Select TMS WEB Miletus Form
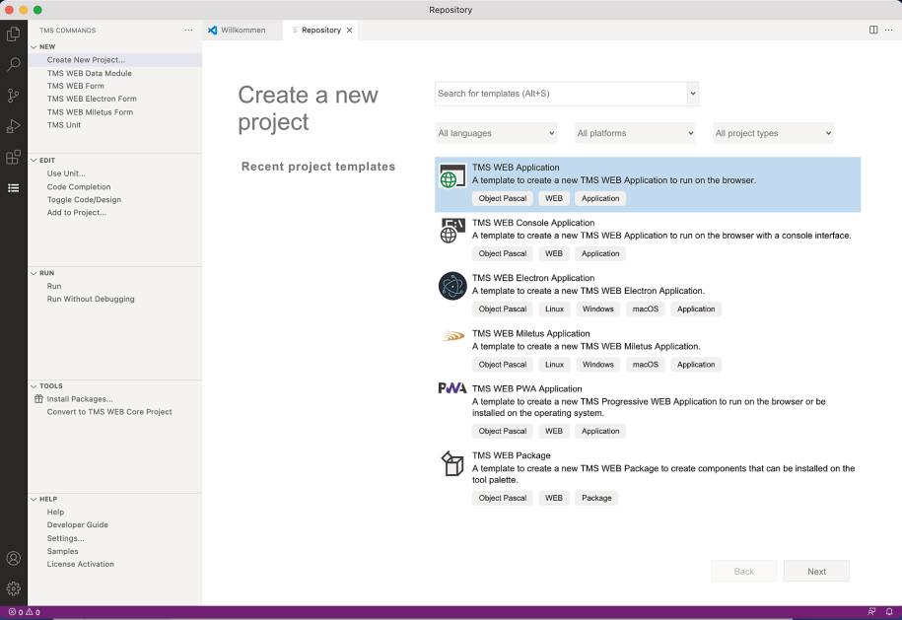 [x=90, y=112]
